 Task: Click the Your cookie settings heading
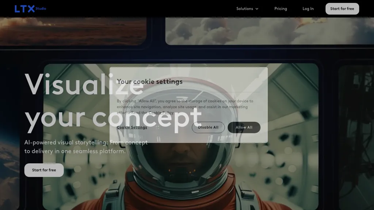tap(149, 82)
